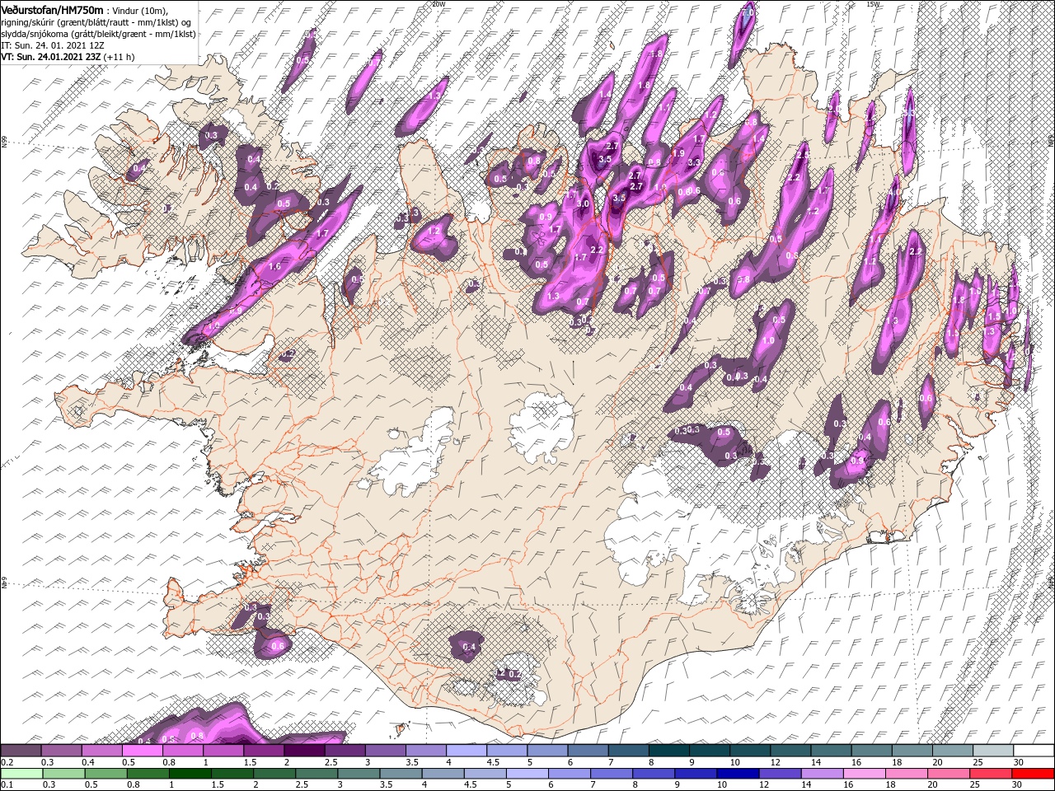This screenshot has width=1055, height=791.
Task: Click the '(+11 h)' forecast offset text
Action: [x=119, y=57]
